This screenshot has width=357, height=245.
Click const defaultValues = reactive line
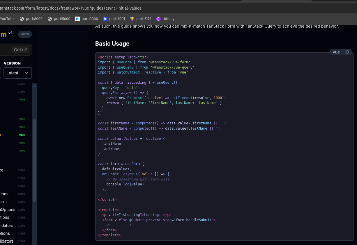(x=132, y=139)
